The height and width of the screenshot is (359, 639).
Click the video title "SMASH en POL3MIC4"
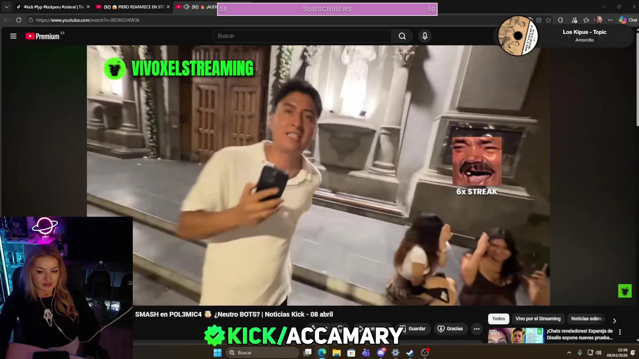tap(234, 314)
